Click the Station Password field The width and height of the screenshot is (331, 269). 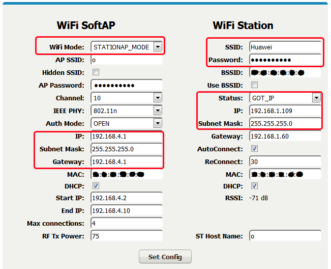285,60
